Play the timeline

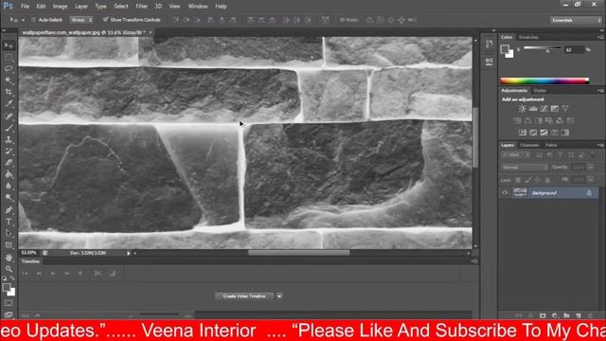(x=53, y=274)
